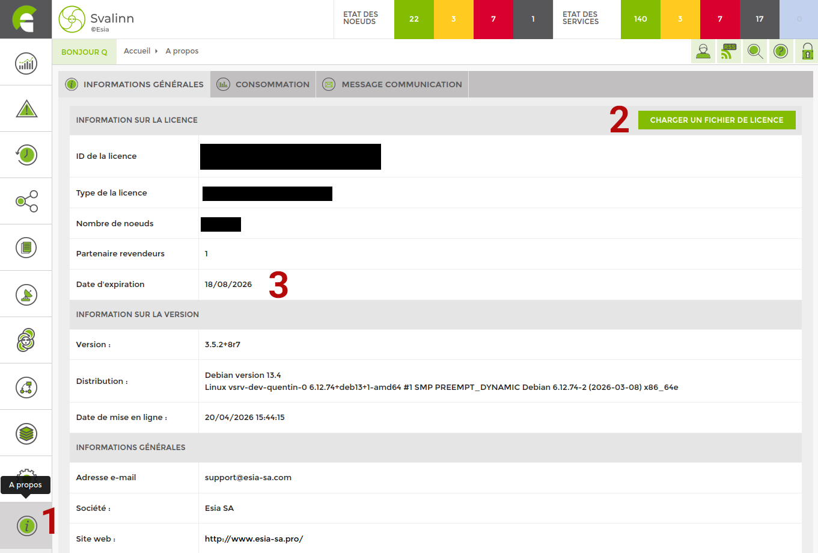Open the reports document sidebar icon

pyautogui.click(x=26, y=247)
